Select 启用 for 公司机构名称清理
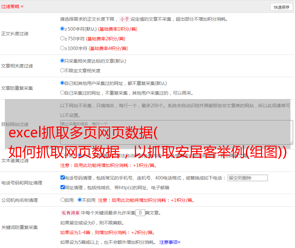Viewport: 295px width, 248px height. click(x=62, y=200)
